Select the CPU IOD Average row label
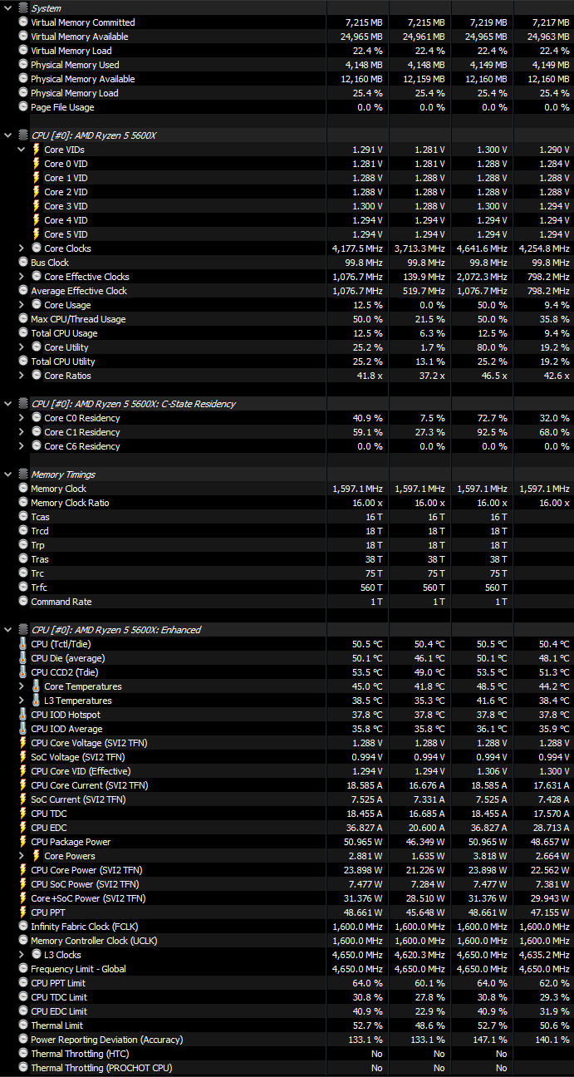 click(x=66, y=729)
